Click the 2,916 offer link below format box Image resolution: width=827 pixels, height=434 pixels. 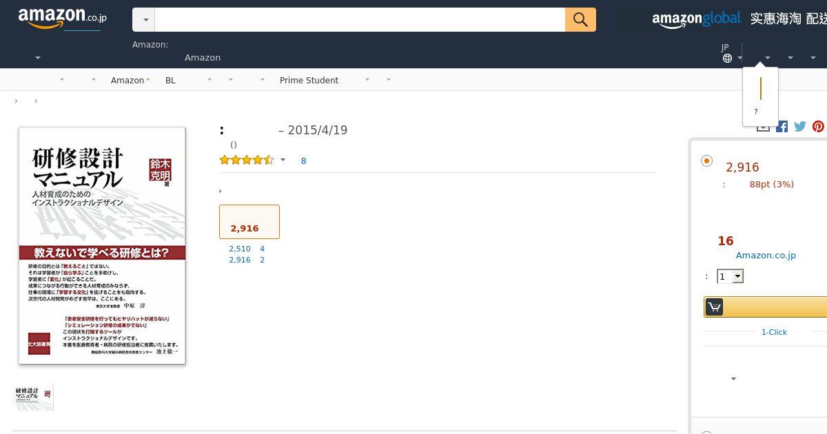[x=240, y=260]
